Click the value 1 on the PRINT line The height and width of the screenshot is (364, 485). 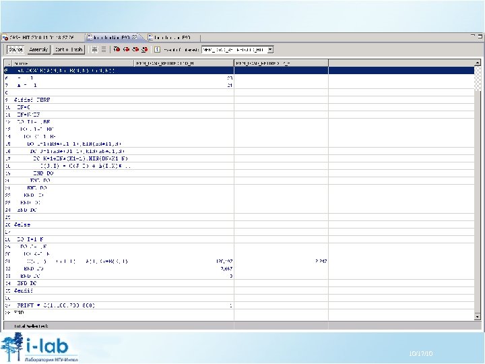[231, 305]
